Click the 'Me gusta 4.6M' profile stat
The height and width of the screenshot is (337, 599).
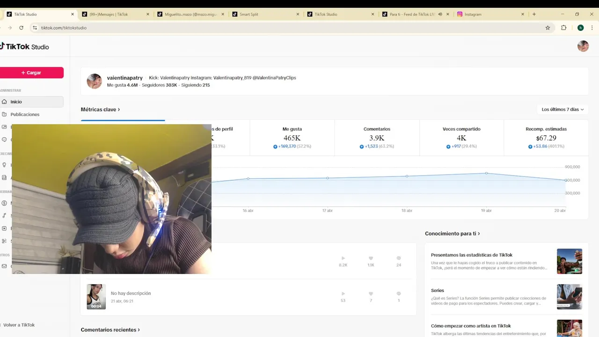(122, 85)
